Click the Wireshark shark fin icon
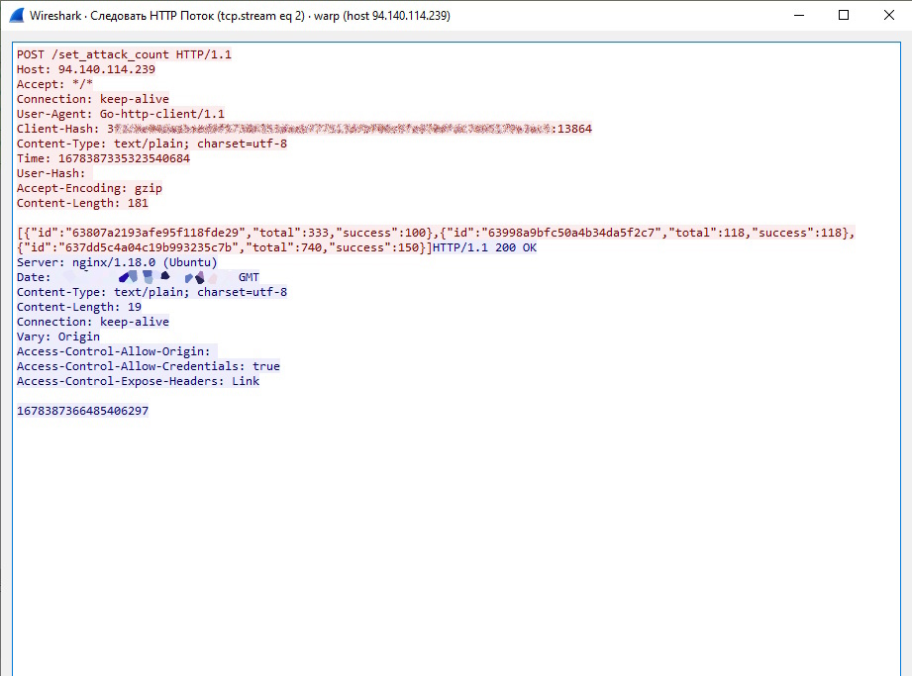The width and height of the screenshot is (912, 676). coord(17,16)
